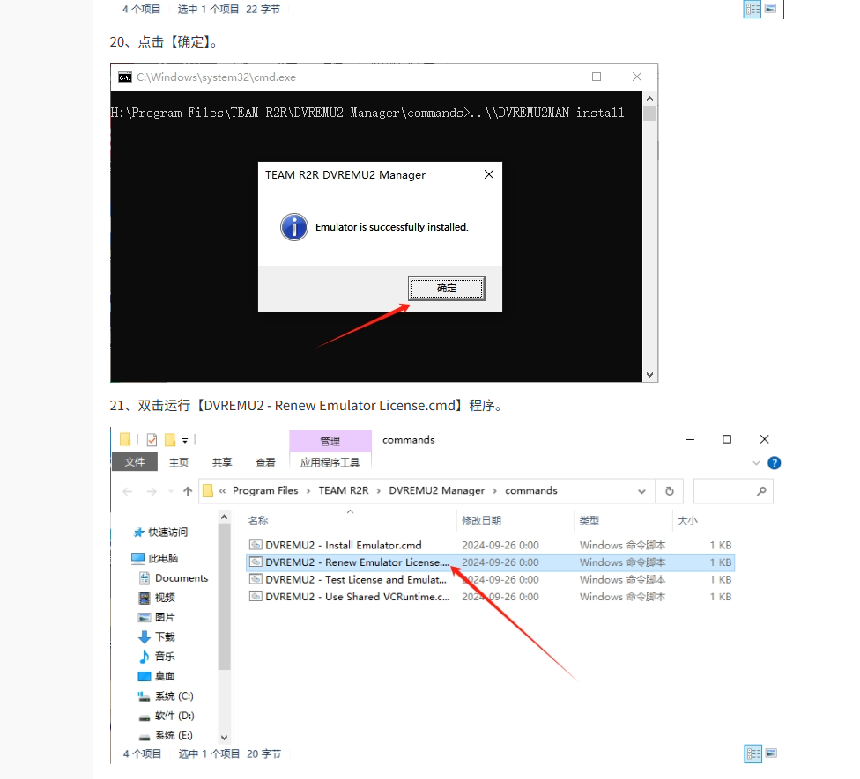Expand the ribbon using the chevron
The height and width of the screenshot is (779, 860).
point(756,463)
